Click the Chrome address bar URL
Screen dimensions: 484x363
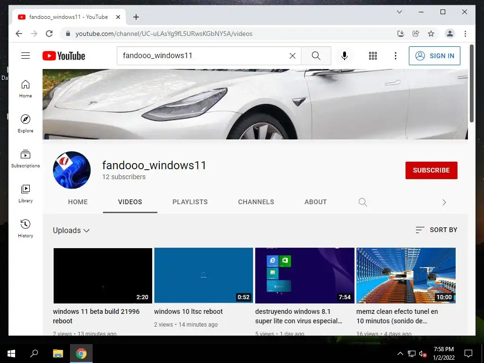coord(164,34)
